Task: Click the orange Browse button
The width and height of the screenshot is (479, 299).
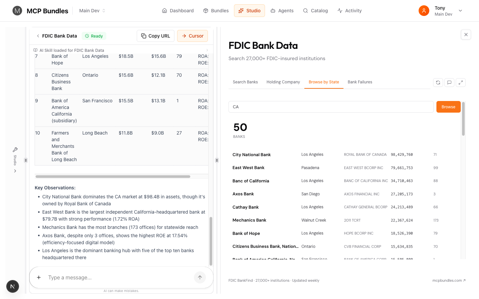Action: 448,107
